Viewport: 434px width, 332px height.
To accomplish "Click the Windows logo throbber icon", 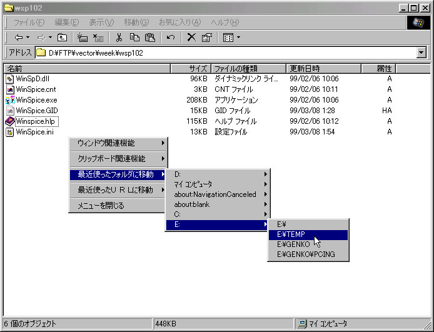I will [418, 23].
